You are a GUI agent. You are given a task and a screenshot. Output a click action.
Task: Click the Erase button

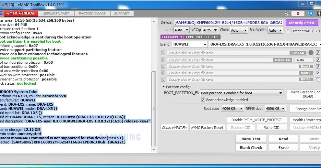pyautogui.click(x=283, y=148)
